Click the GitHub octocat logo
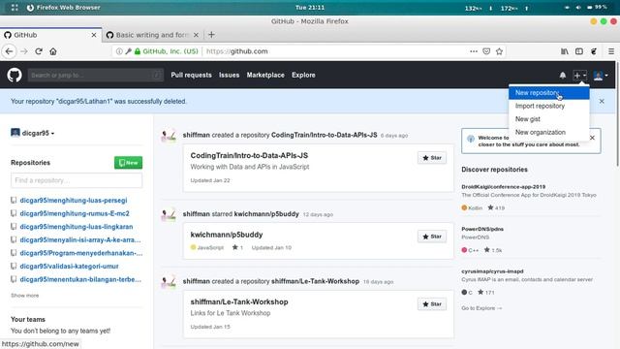The height and width of the screenshot is (349, 620). 15,75
